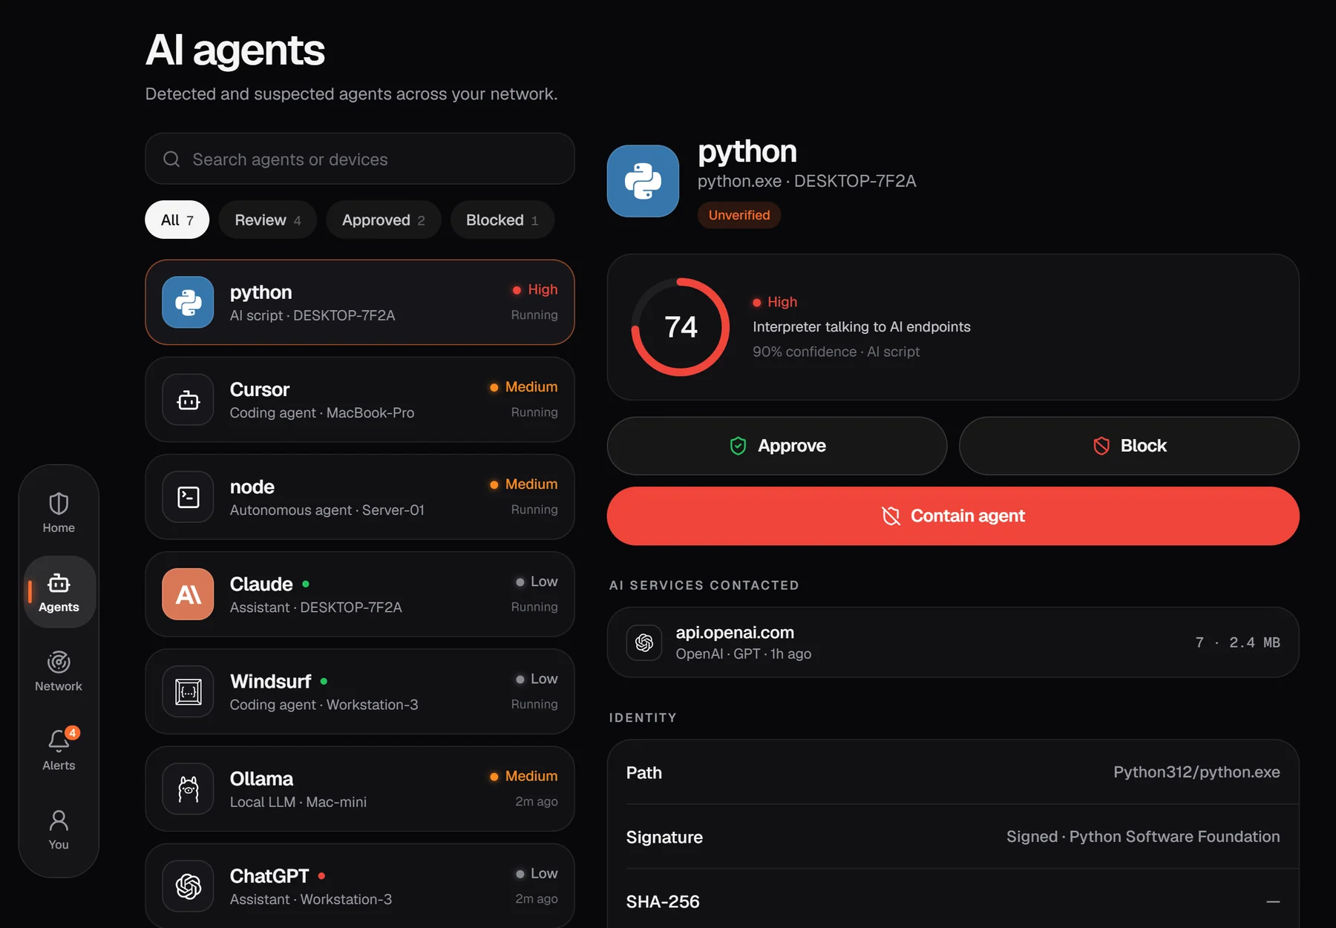
Task: Select Claude Assistant DESKTOP-7F2A row
Action: [360, 594]
